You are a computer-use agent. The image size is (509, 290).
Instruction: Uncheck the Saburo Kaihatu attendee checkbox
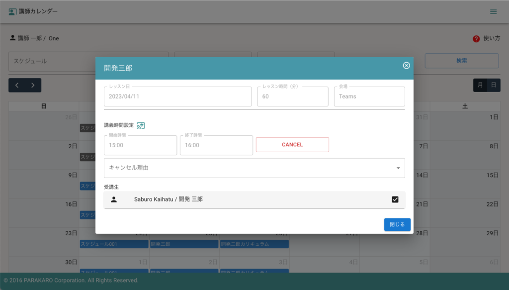[x=395, y=199]
